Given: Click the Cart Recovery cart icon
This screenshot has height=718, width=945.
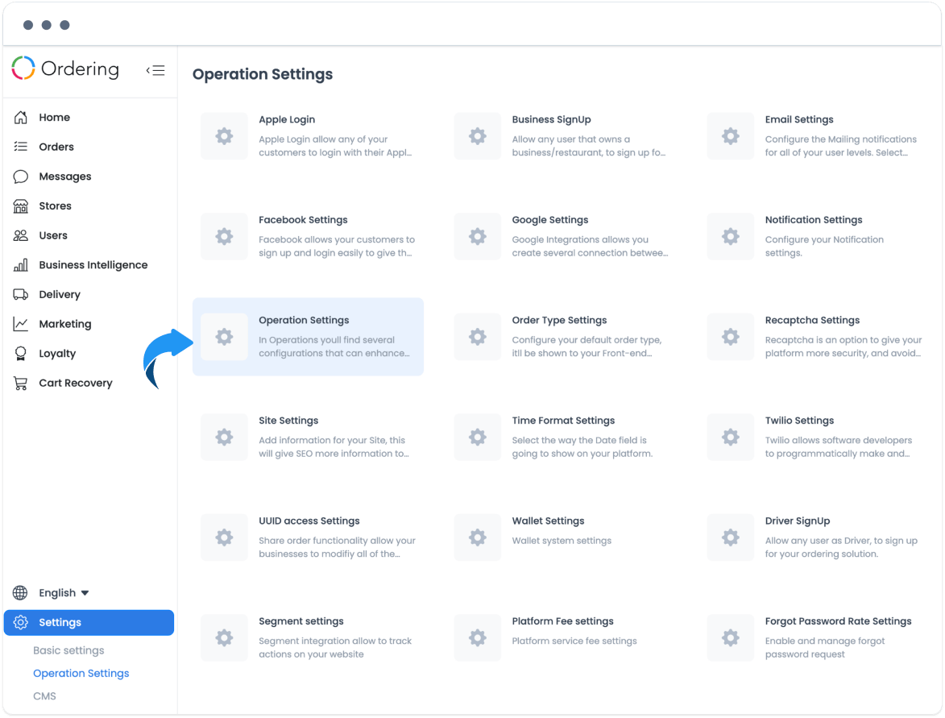Looking at the screenshot, I should click(20, 383).
